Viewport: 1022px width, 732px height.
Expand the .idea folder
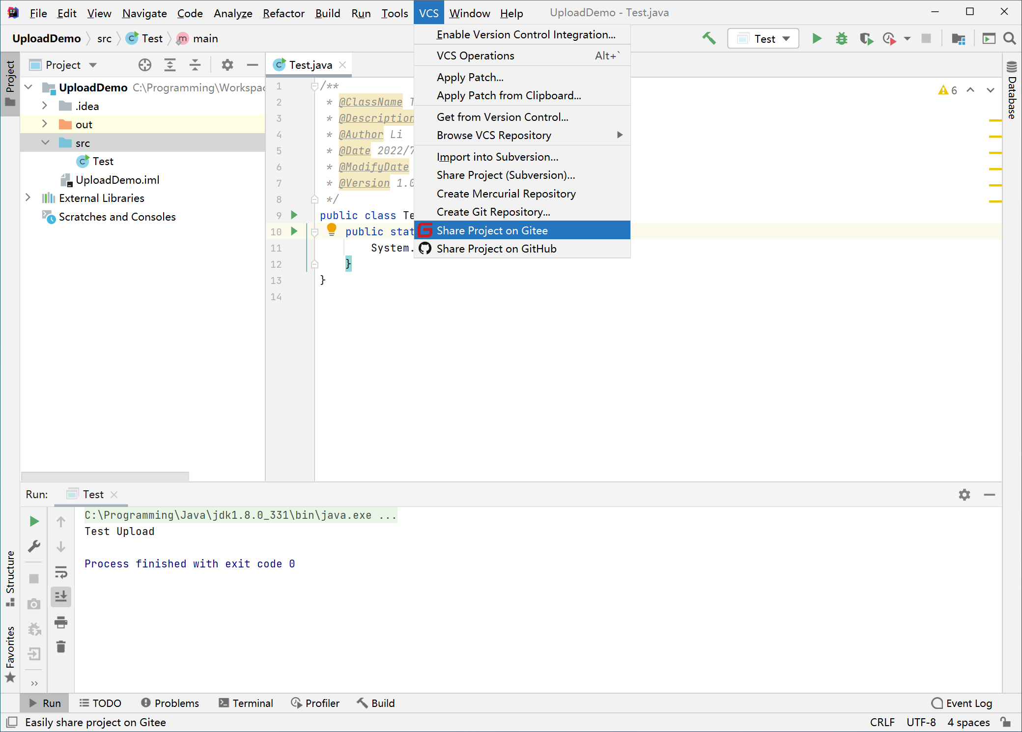(x=45, y=106)
